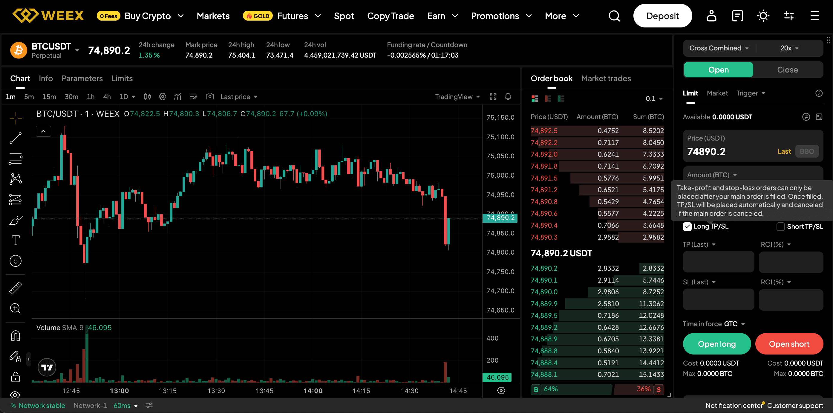Click the Deposit button
This screenshot has height=413, width=833.
[x=662, y=16]
